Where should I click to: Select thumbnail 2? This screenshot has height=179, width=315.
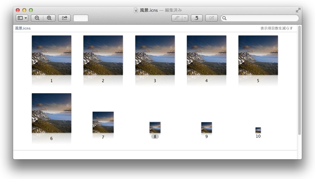pos(103,55)
